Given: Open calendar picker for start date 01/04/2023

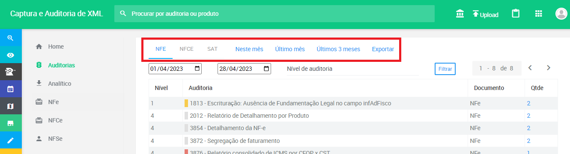Looking at the screenshot, I should 197,69.
